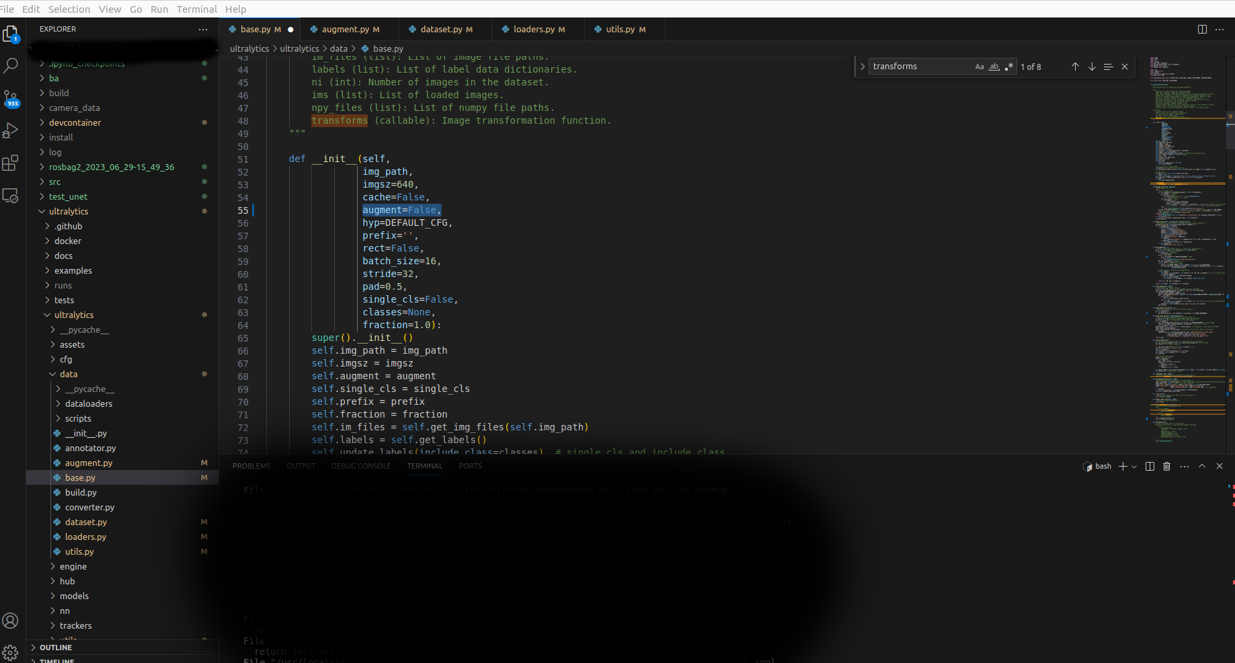Expand the engine folder

click(x=72, y=566)
